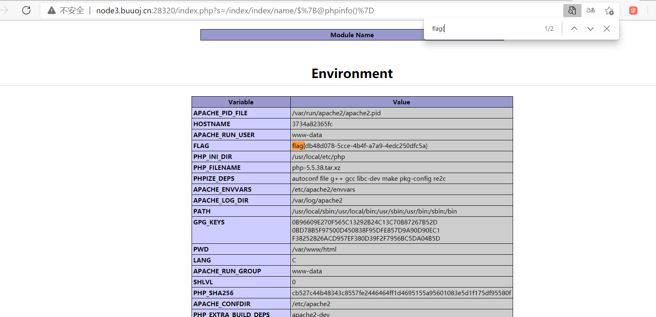Click /var/log/apache2 value

[x=317, y=200]
